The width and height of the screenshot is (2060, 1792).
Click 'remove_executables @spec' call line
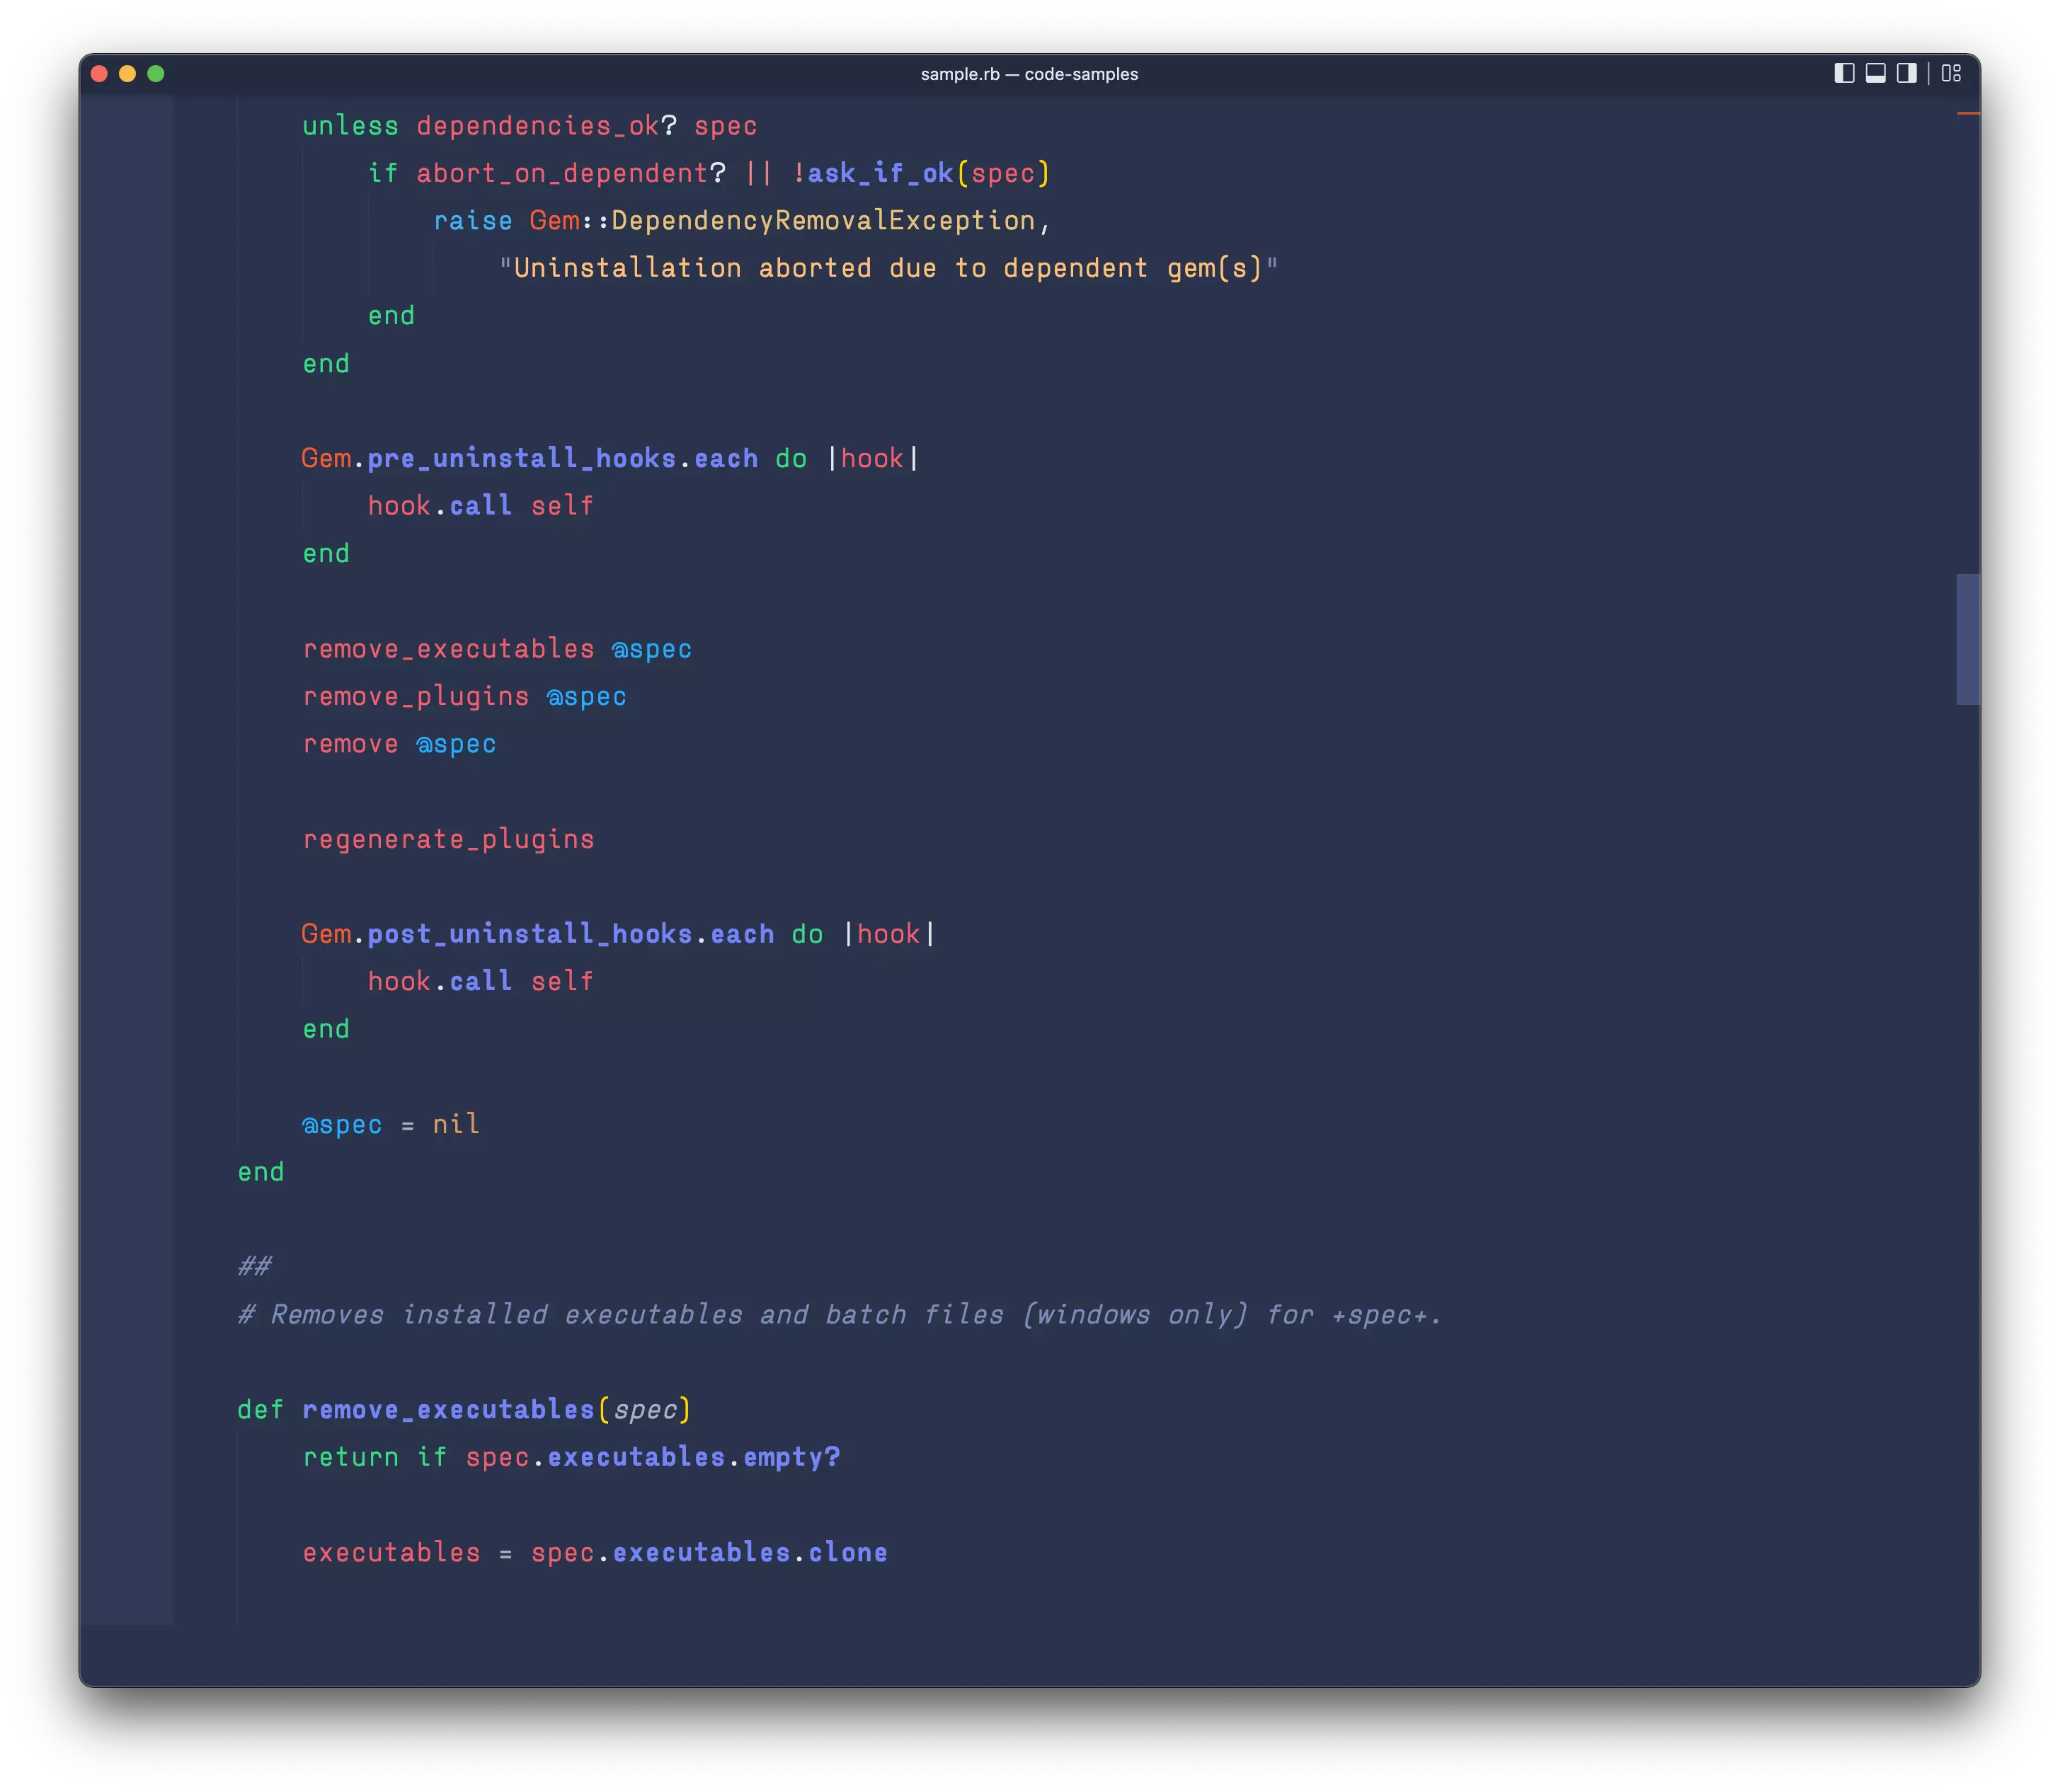click(x=497, y=649)
